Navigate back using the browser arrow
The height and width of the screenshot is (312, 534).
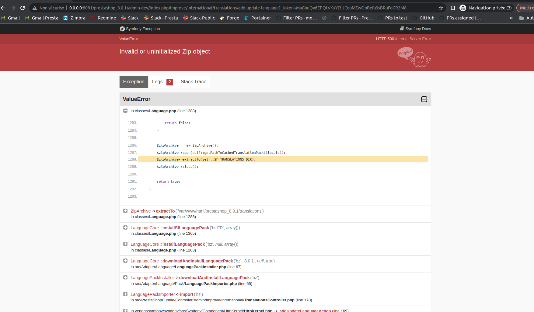tap(3, 8)
